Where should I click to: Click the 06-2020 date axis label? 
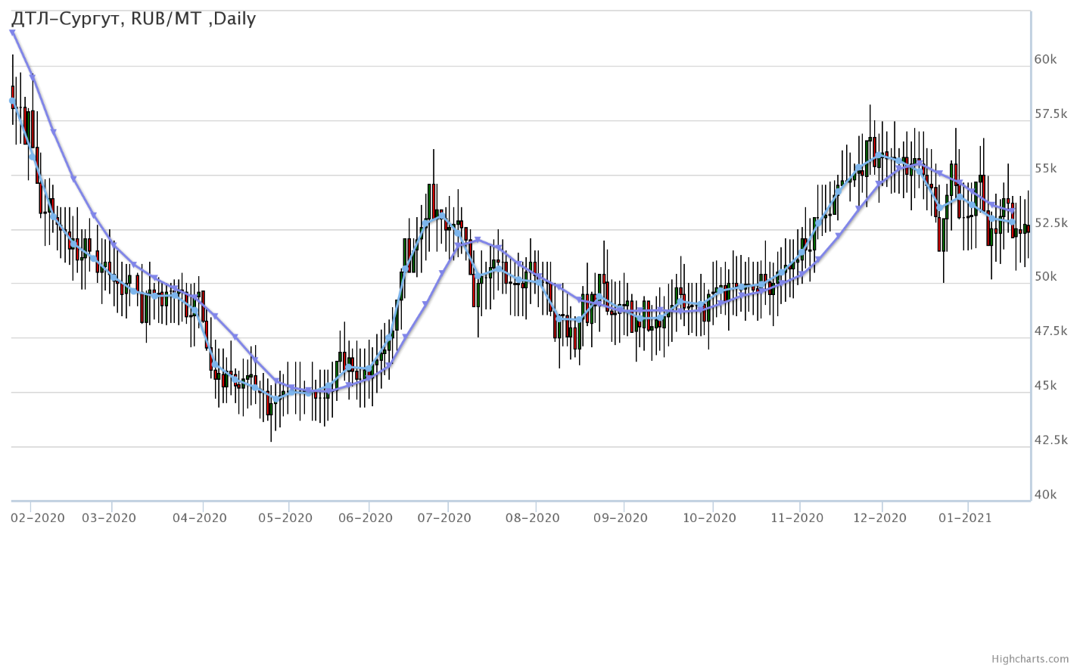pos(366,518)
